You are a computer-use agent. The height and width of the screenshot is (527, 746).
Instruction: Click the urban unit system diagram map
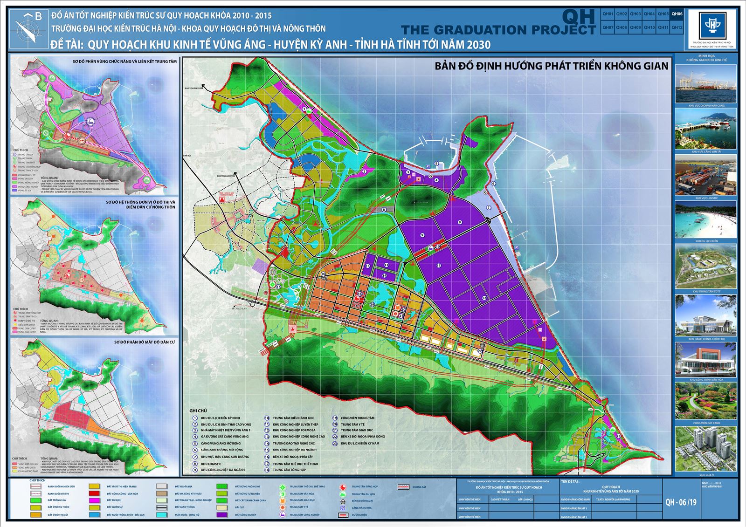click(94, 266)
